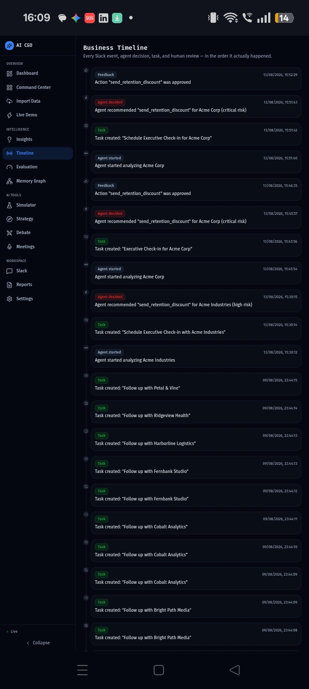Viewport: 309px width, 689px height.
Task: Open Memory Graph node icon
Action: coord(9,181)
